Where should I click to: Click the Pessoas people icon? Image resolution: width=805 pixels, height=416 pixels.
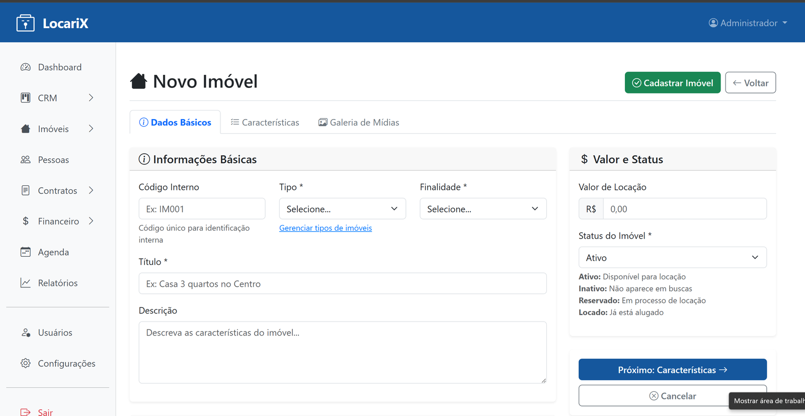pos(26,160)
